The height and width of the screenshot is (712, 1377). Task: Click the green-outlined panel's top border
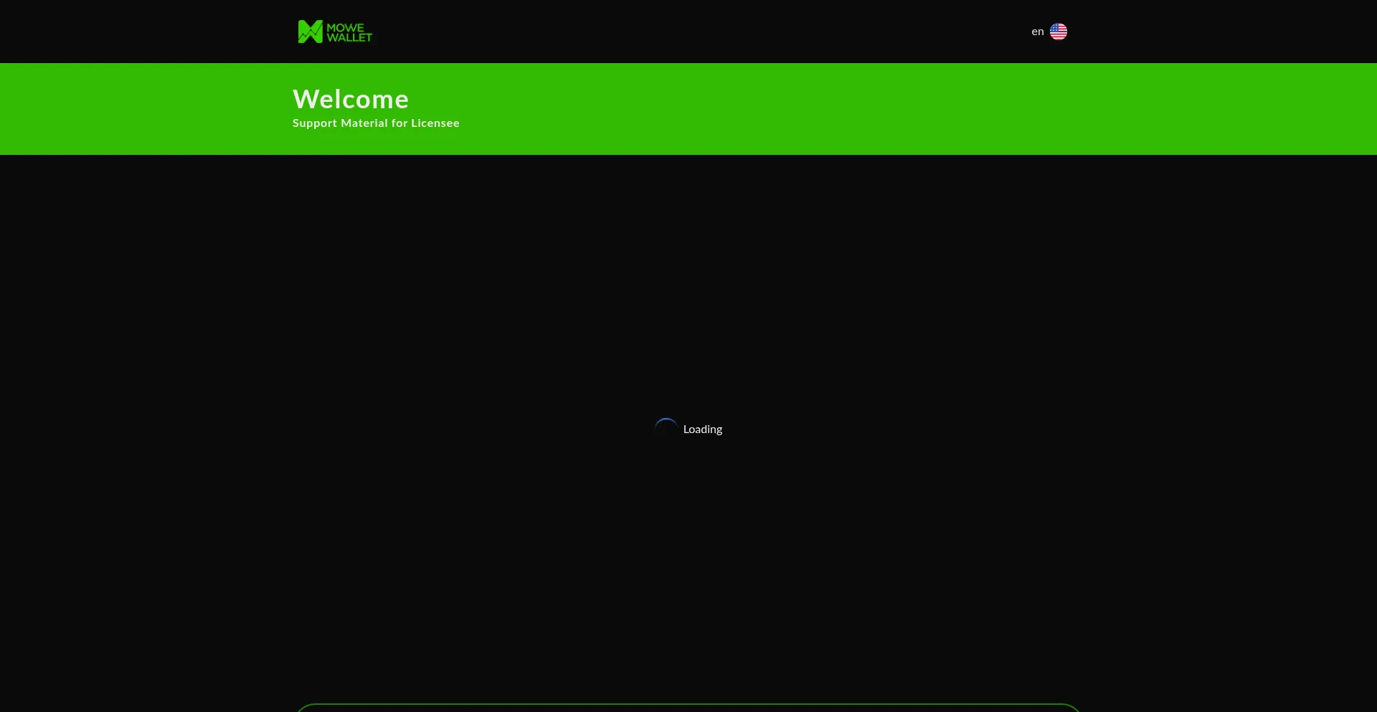(x=688, y=705)
